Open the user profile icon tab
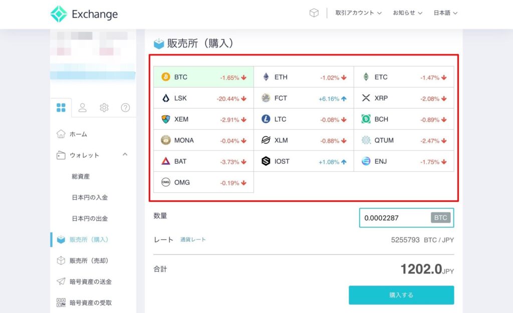This screenshot has height=313, width=513. [x=83, y=108]
